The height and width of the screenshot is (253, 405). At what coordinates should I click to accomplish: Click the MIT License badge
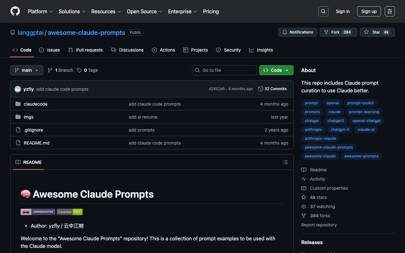(x=70, y=212)
